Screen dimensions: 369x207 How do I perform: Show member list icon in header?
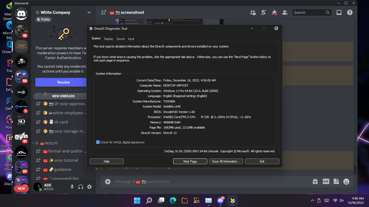click(x=285, y=13)
